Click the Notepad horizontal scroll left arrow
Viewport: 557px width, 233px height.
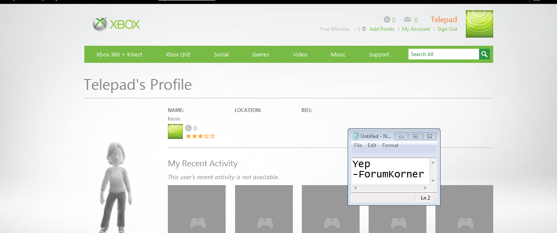point(354,188)
